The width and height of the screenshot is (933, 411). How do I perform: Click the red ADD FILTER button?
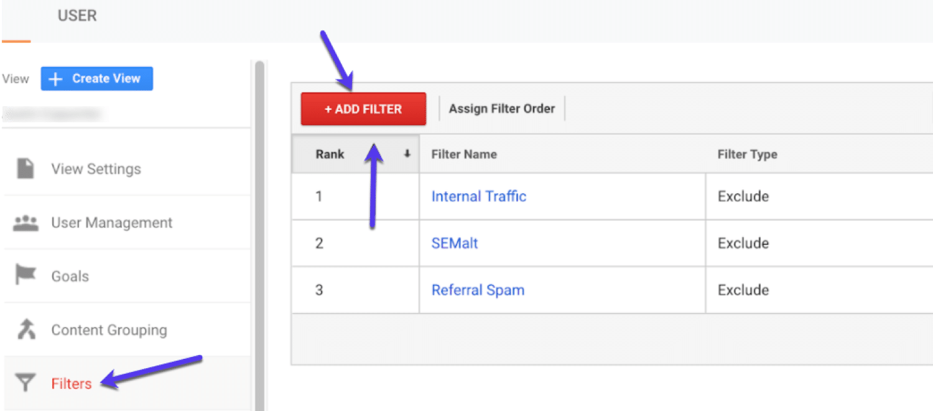tap(363, 108)
